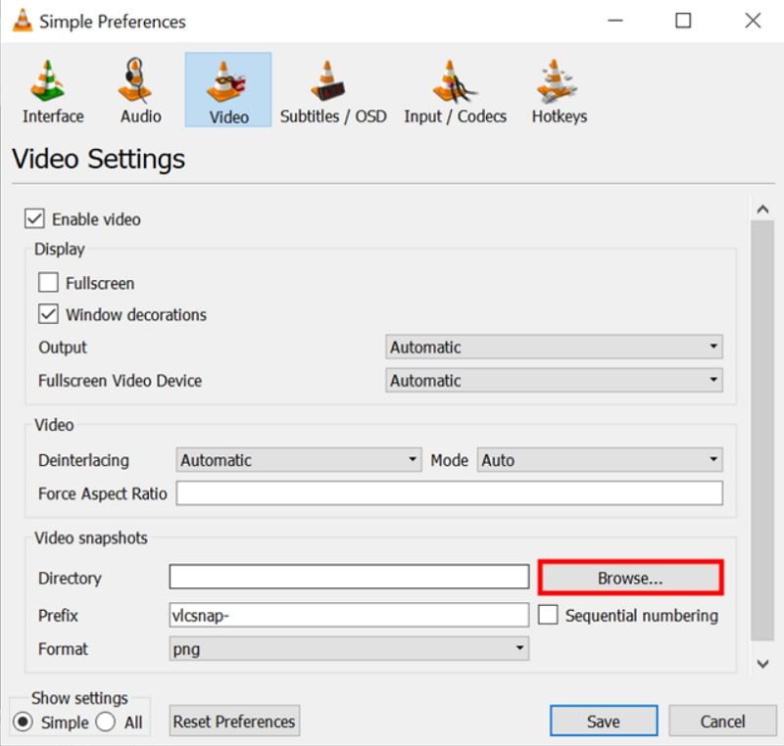This screenshot has height=746, width=784.
Task: Click the Video settings cone icon
Action: (227, 88)
